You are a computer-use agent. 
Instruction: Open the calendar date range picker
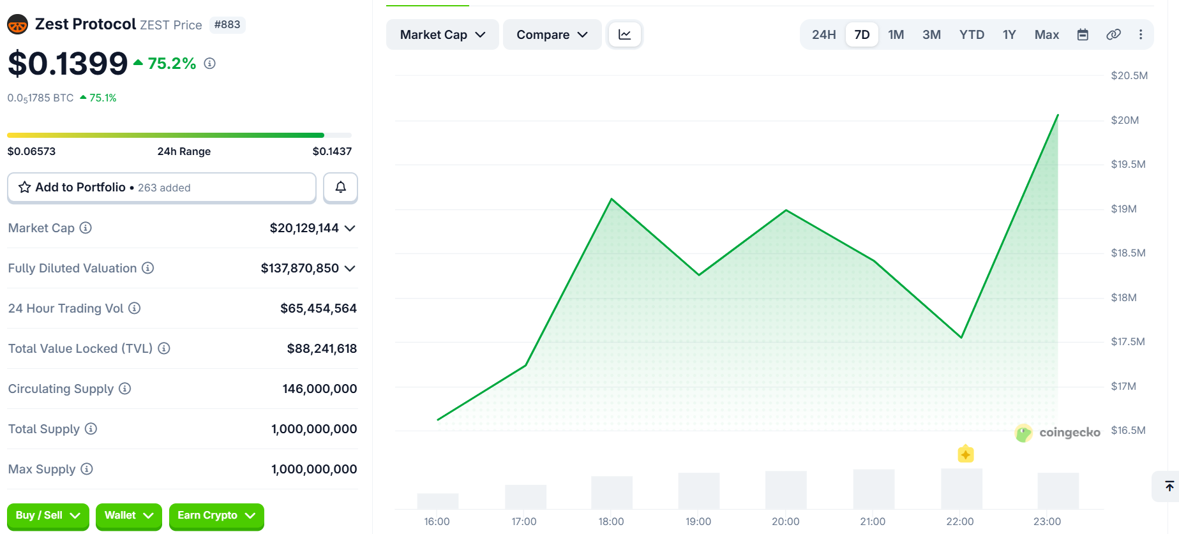point(1083,34)
